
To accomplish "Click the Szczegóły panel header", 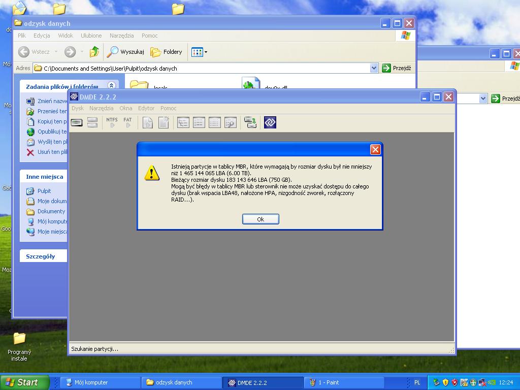I will (44, 256).
